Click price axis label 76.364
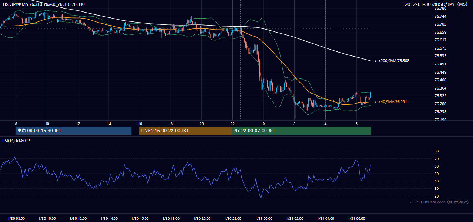 440,88
